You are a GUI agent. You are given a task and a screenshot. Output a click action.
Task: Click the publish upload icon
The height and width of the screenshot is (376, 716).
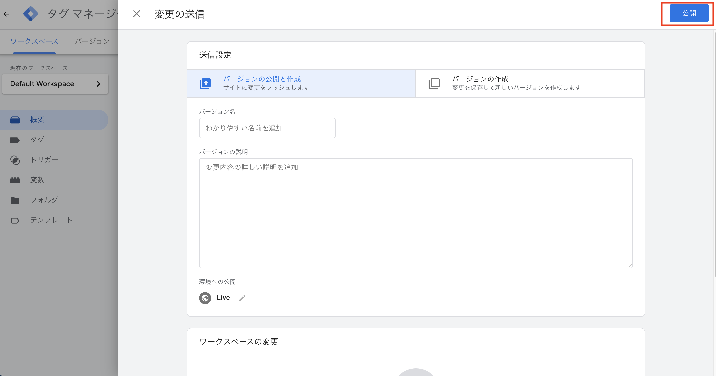(205, 83)
